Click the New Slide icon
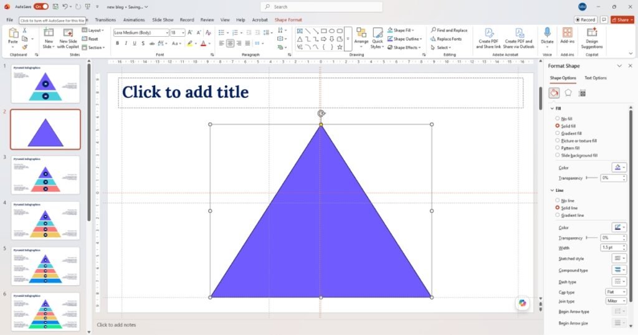The height and width of the screenshot is (335, 638). point(49,33)
